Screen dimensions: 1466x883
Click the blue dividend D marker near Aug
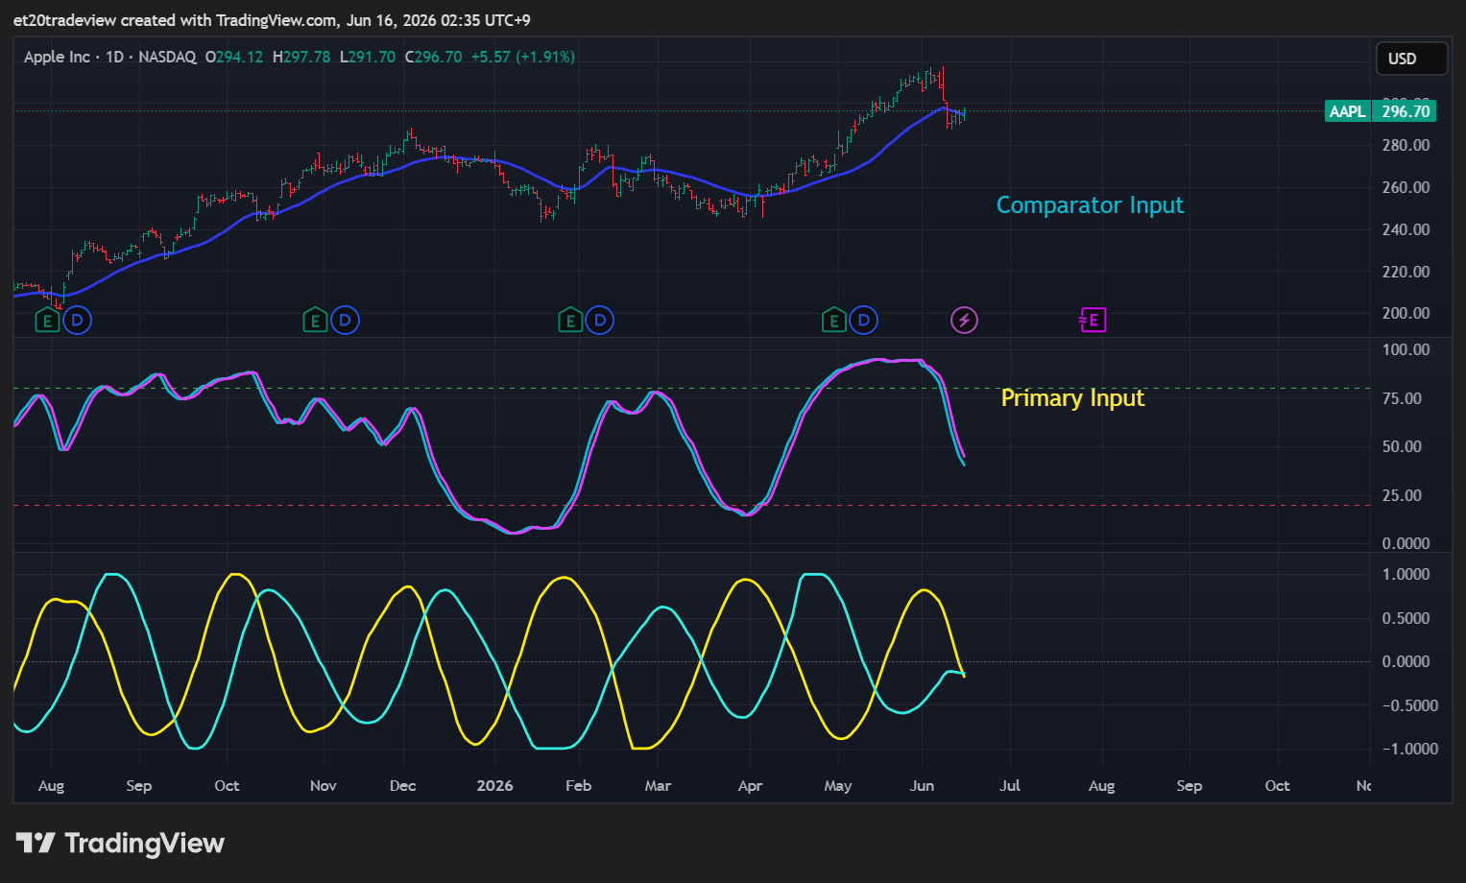(78, 320)
